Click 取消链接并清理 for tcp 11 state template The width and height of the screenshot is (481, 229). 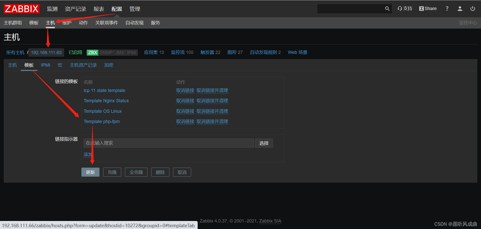212,90
